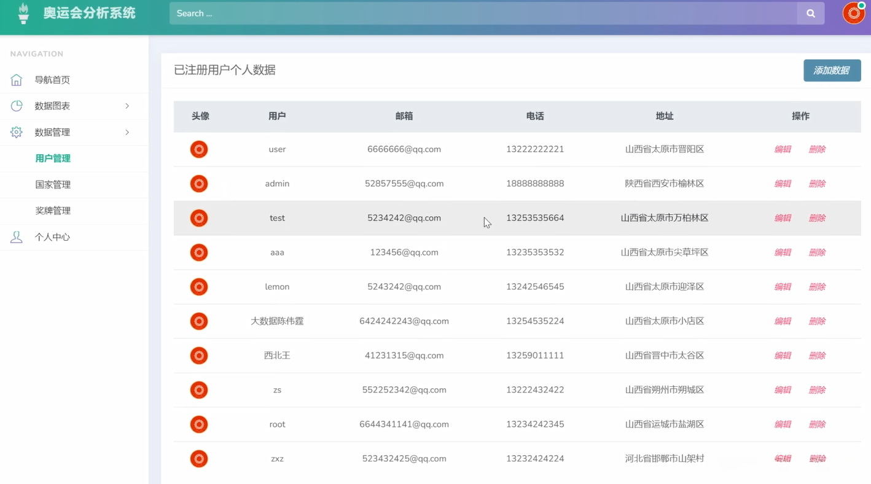Click the avatar in the test row
The image size is (871, 484).
[x=199, y=218]
